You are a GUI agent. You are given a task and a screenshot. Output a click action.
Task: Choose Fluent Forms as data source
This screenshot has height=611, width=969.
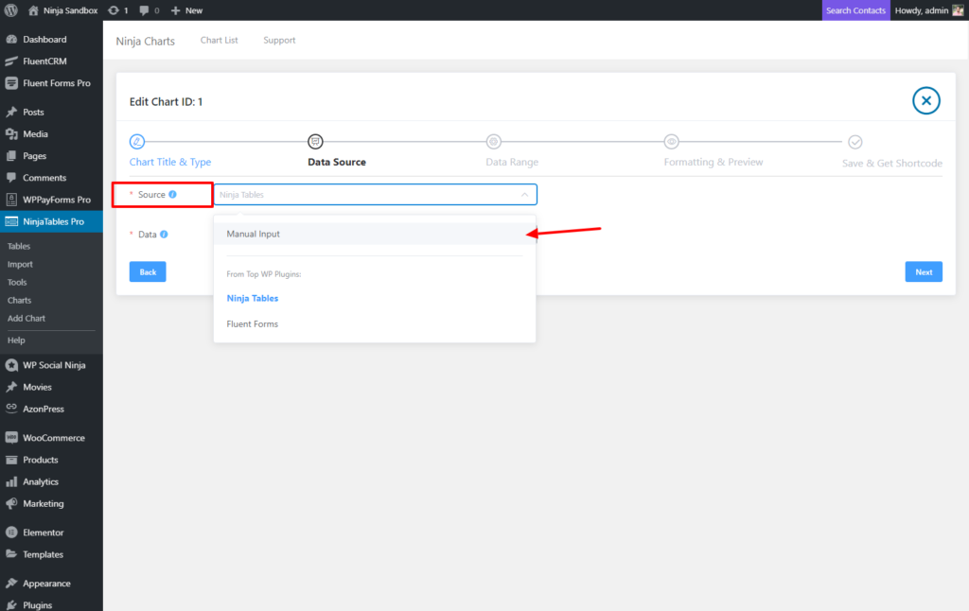click(x=252, y=324)
